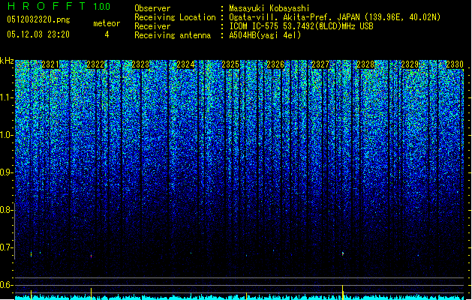Click the HROFFT 1.0.0 title text
This screenshot has height=300, width=472.
coord(59,6)
